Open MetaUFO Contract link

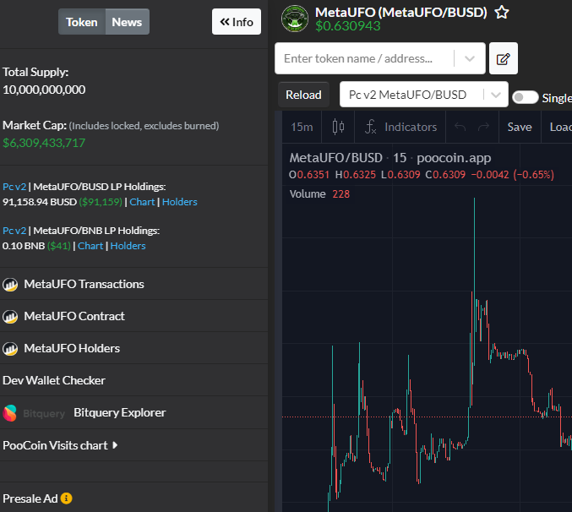(x=74, y=316)
